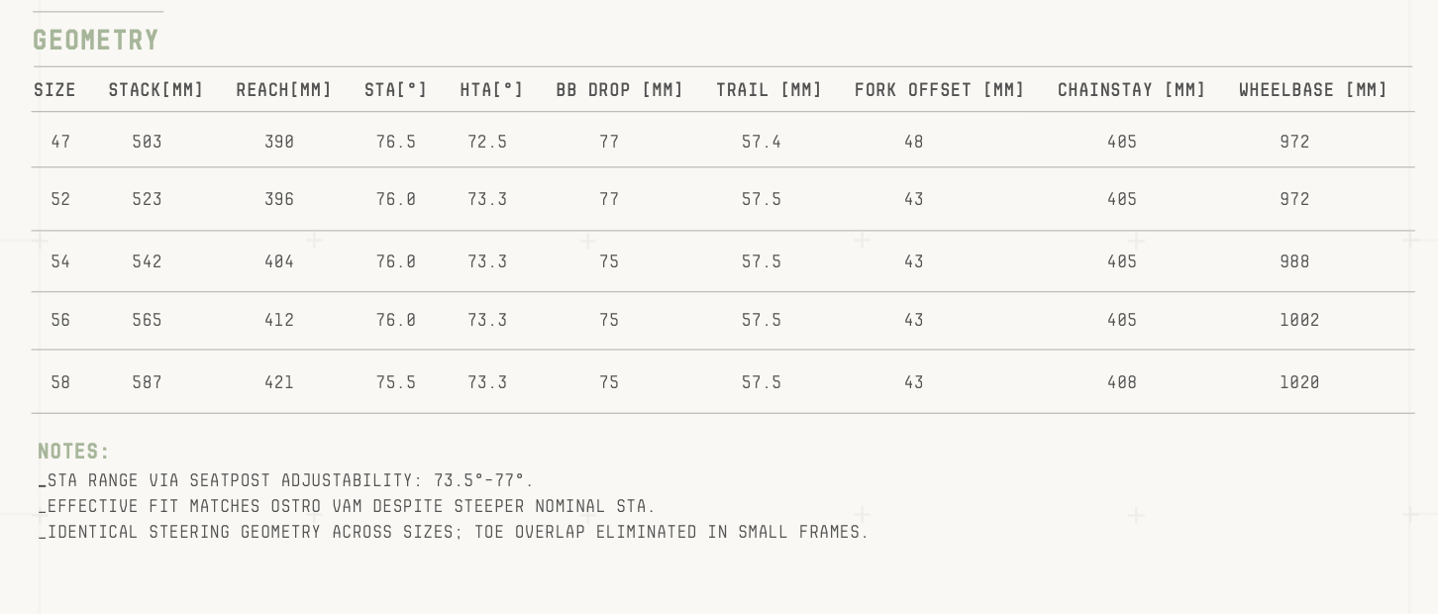Click the TRAIL [MM] column header
The image size is (1438, 614).
click(769, 90)
